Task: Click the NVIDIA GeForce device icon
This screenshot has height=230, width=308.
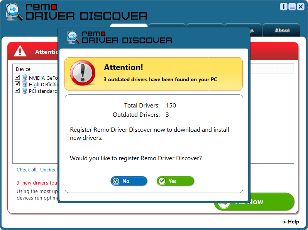Action: click(25, 78)
